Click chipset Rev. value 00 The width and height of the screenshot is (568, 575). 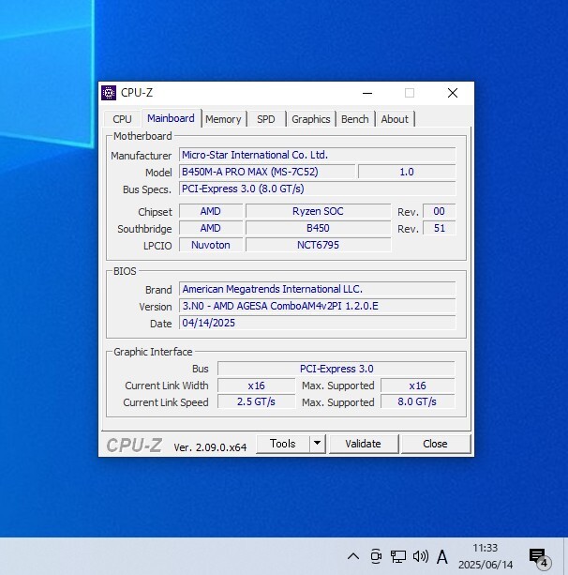pyautogui.click(x=439, y=211)
